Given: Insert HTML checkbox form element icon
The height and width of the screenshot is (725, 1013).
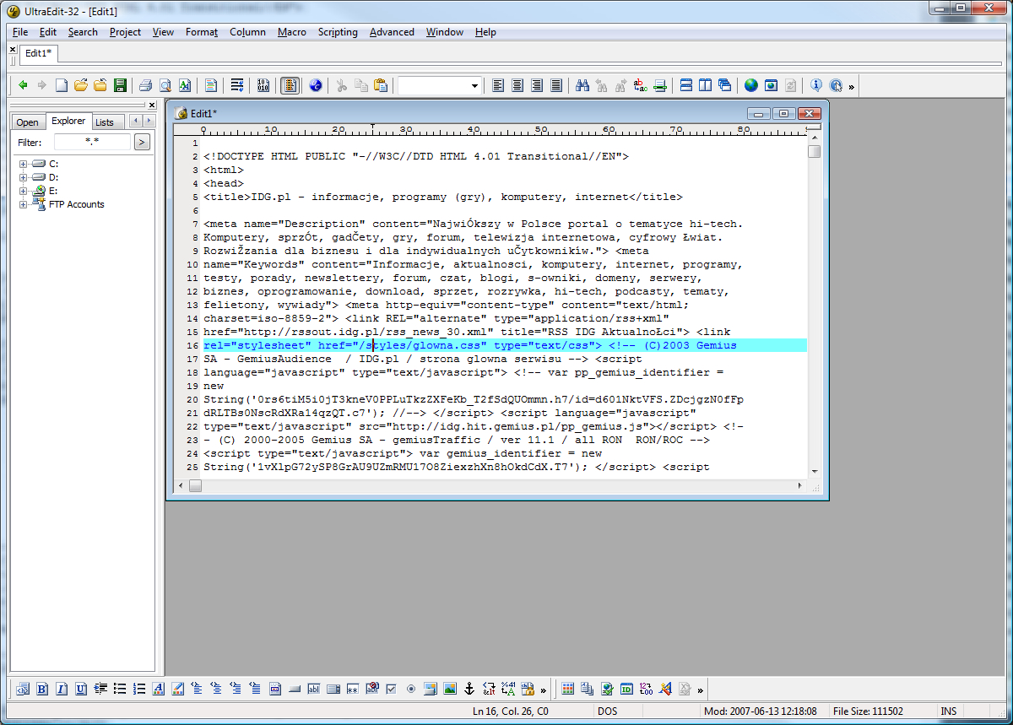Looking at the screenshot, I should tap(392, 689).
